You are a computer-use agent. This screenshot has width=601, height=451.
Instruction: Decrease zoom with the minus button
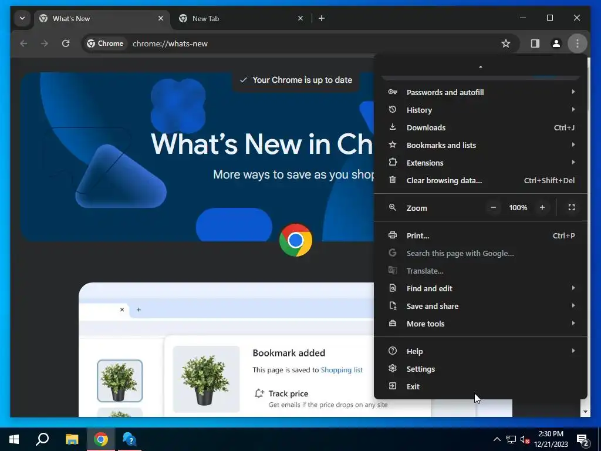pyautogui.click(x=493, y=207)
